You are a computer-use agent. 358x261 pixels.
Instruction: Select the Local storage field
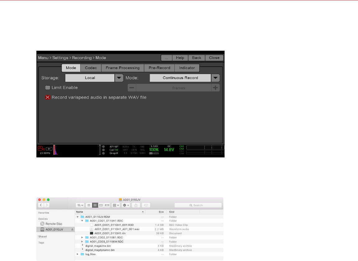click(90, 78)
